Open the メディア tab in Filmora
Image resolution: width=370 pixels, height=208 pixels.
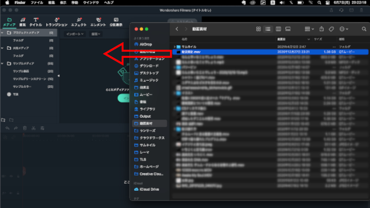coord(9,22)
